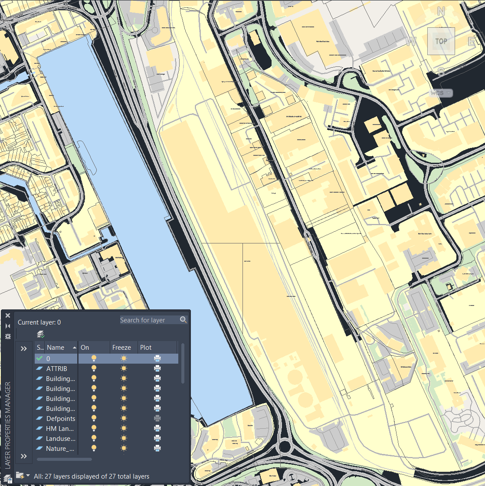Disable plotting for layer 0

pyautogui.click(x=157, y=358)
